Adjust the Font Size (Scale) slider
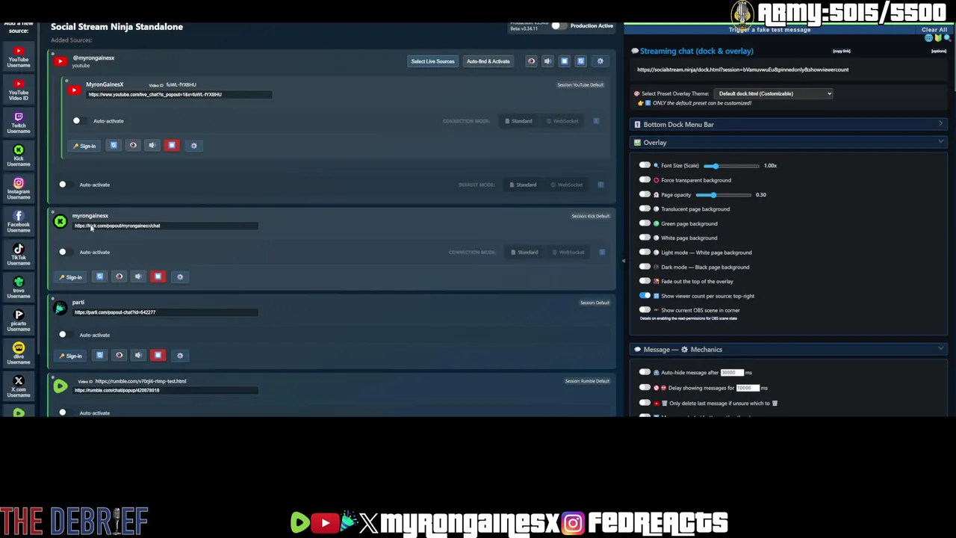 coord(730,166)
